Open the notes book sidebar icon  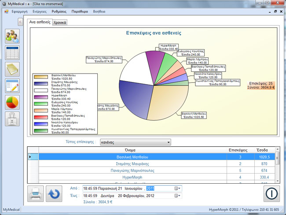pyautogui.click(x=12, y=69)
